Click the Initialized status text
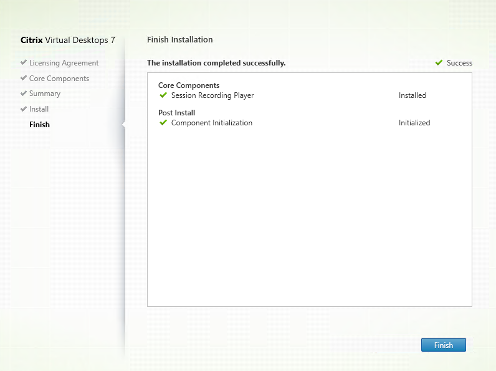 pyautogui.click(x=414, y=123)
